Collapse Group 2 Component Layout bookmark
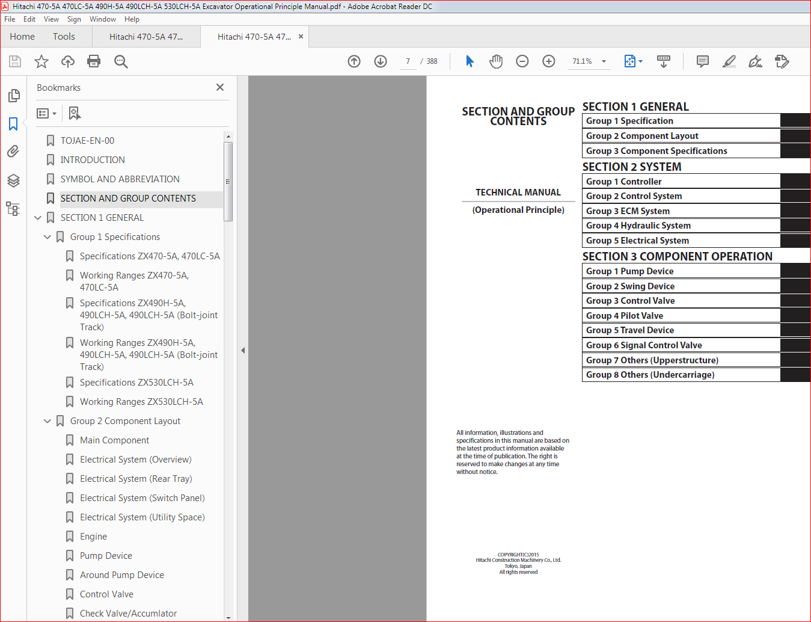The height and width of the screenshot is (622, 811). click(47, 421)
